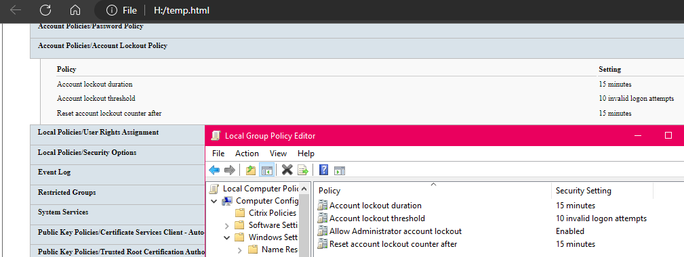Image resolution: width=684 pixels, height=257 pixels.
Task: Toggle Show/Hide Action Pane toolbar icon
Action: click(x=340, y=170)
